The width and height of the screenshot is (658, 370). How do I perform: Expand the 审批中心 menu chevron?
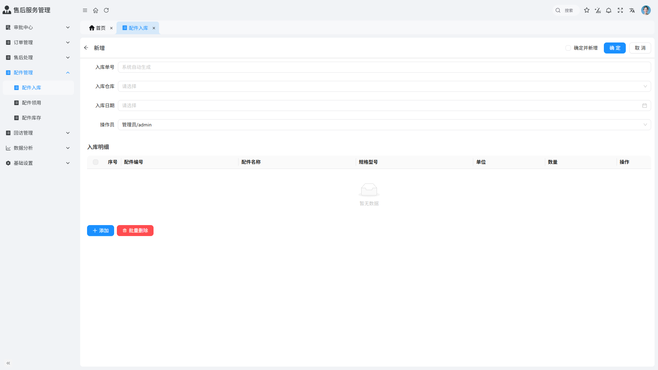[68, 27]
